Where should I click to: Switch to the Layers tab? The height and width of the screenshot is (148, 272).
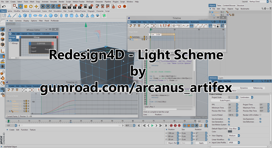(x=221, y=78)
